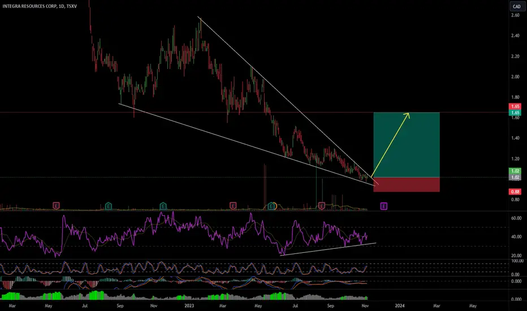527x311 pixels.
Task: Click the 2.40 price axis label
Action: pos(515,36)
